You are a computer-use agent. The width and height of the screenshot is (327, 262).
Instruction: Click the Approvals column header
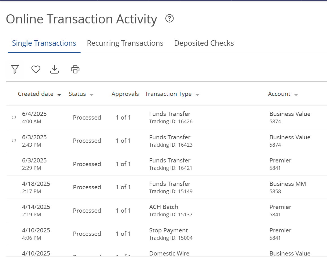(125, 94)
